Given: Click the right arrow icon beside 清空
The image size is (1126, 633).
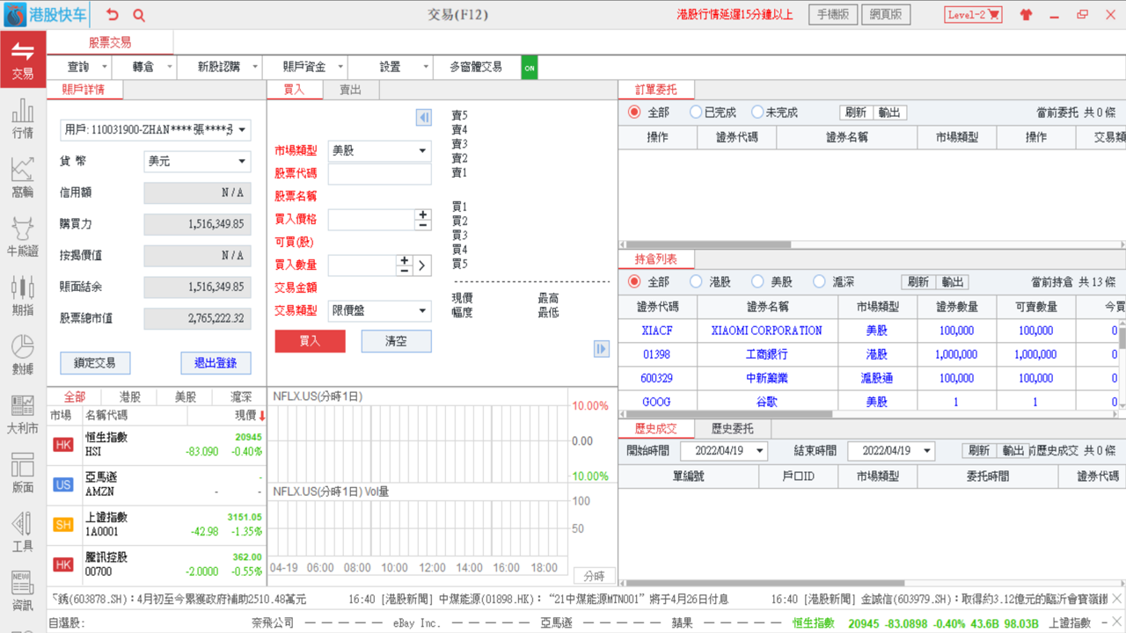Looking at the screenshot, I should click(602, 349).
